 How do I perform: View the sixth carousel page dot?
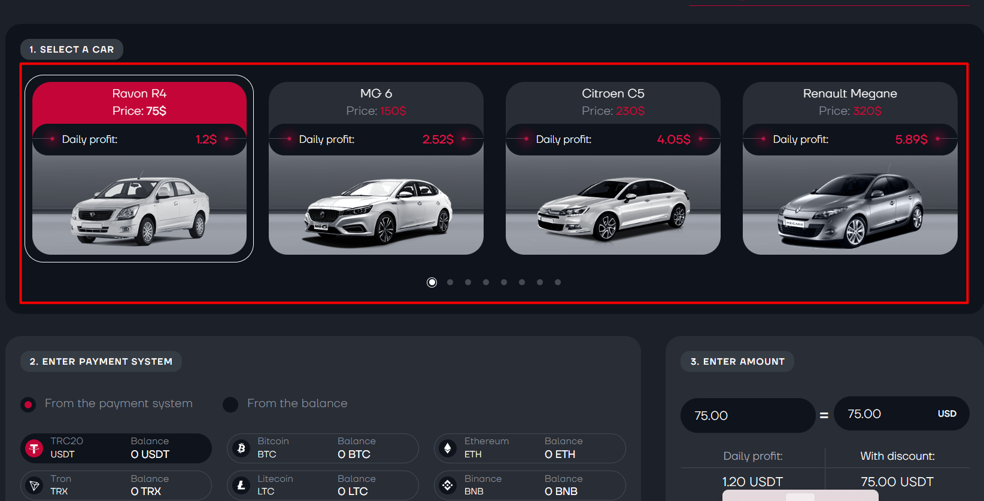pos(522,282)
